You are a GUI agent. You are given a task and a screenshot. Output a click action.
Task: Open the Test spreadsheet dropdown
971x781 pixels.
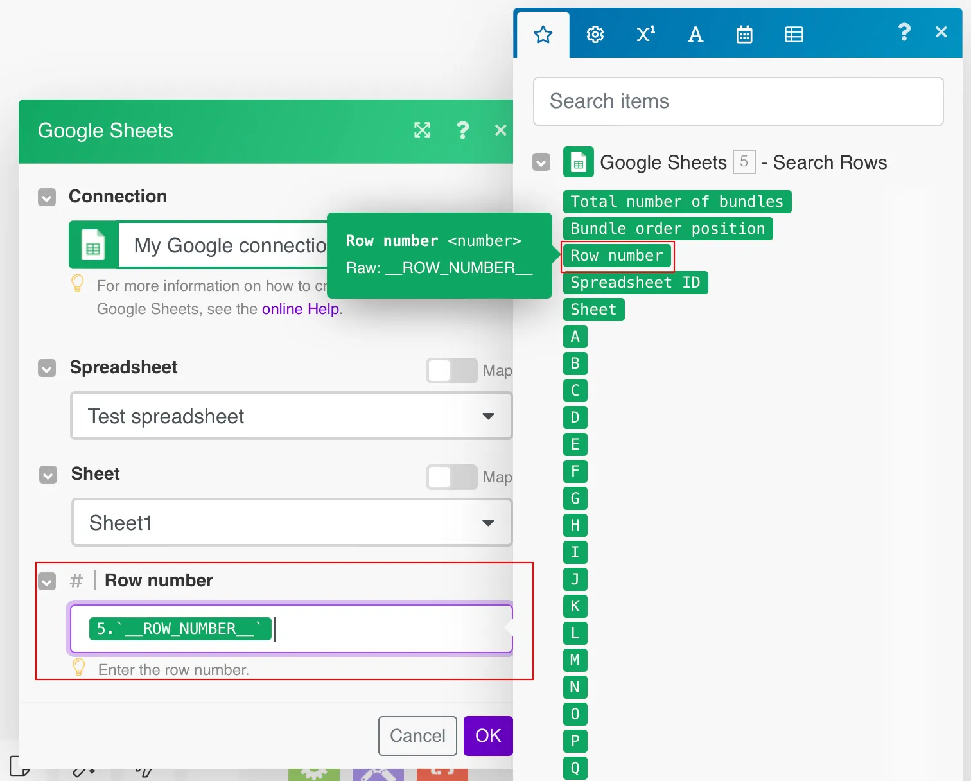pos(292,416)
